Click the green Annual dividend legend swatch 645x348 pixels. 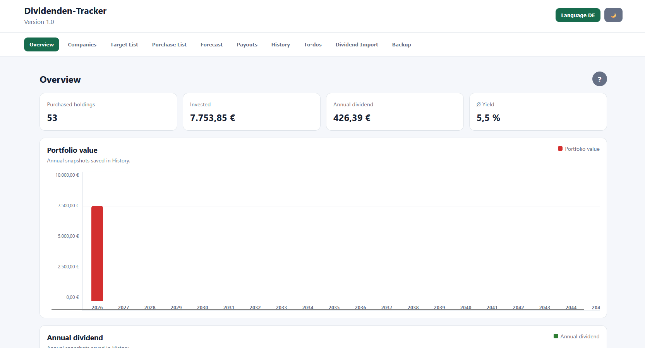click(556, 336)
